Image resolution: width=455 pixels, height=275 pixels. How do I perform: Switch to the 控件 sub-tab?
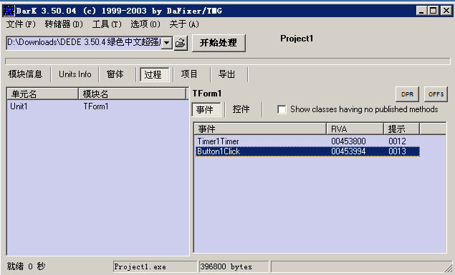tap(241, 109)
